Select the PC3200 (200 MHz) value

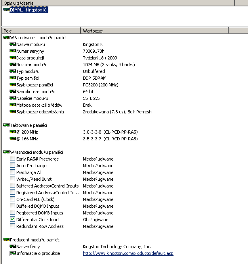[x=101, y=85]
